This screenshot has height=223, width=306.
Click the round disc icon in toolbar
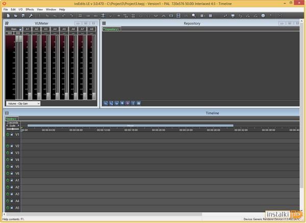[x=263, y=16]
